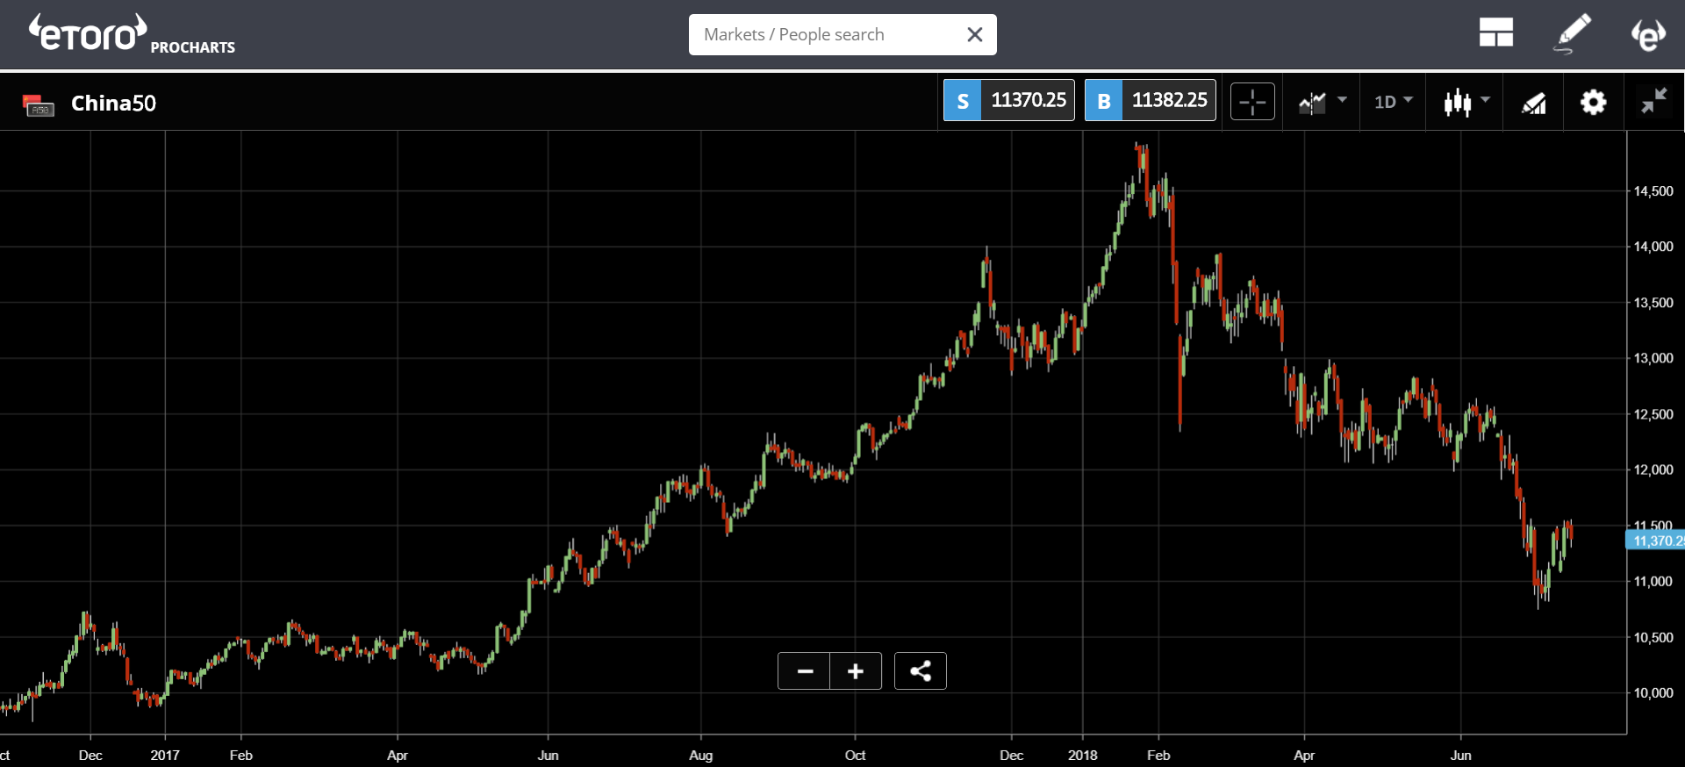Clear the search box with X
The width and height of the screenshot is (1685, 767).
[974, 35]
